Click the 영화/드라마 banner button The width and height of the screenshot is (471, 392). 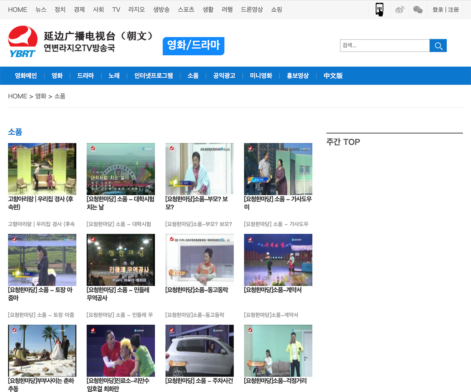(x=193, y=46)
